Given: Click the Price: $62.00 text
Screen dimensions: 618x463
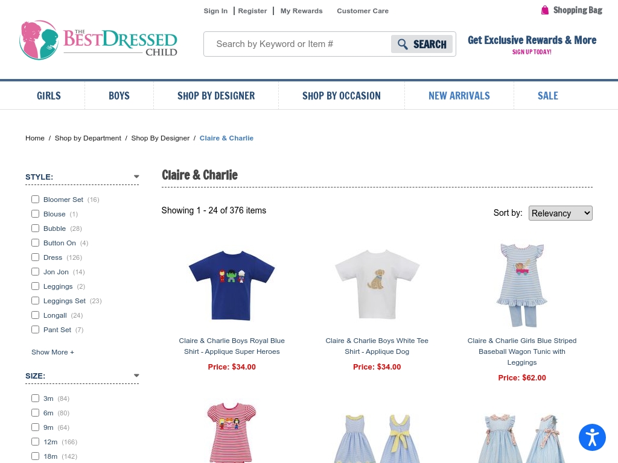Looking at the screenshot, I should point(522,378).
